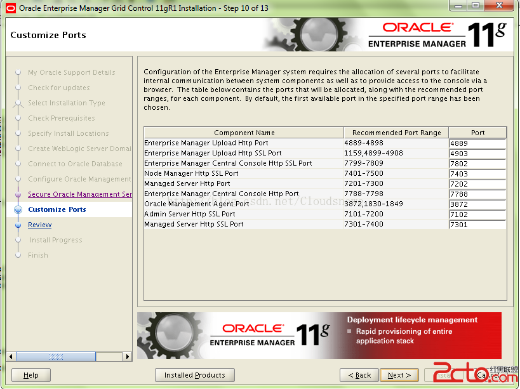520x389 pixels.
Task: Click the Recommended Port Range column header
Action: coord(397,133)
